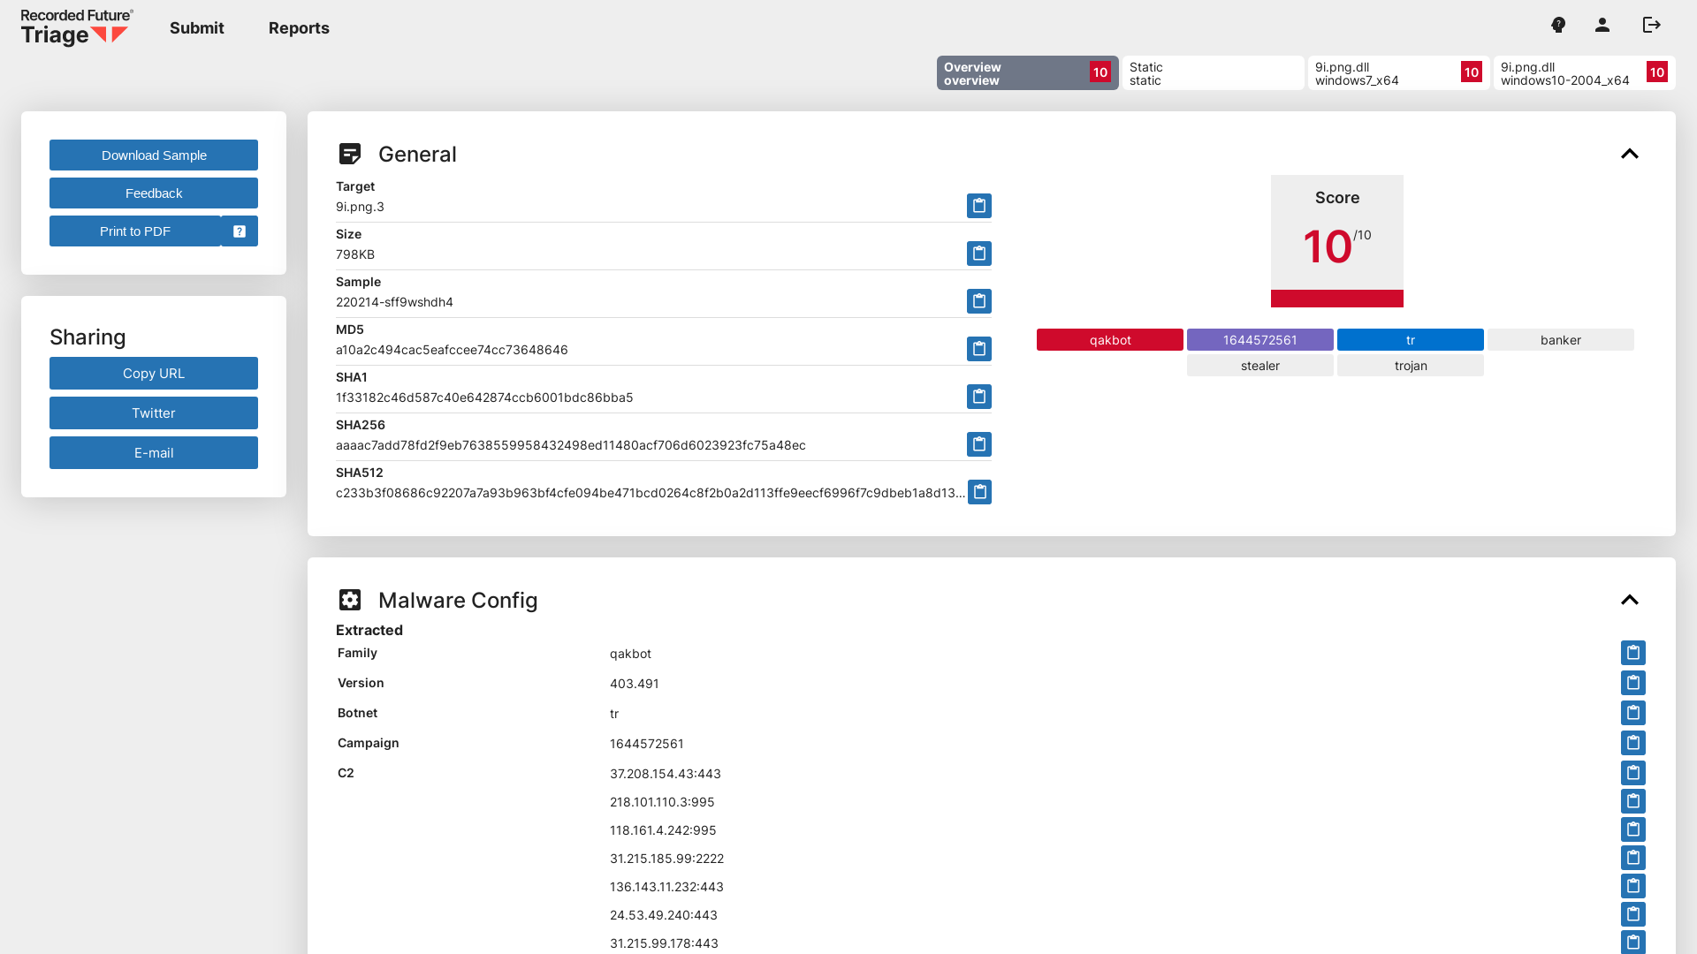Copy C2 address 37.208.154.43:443

pyautogui.click(x=1632, y=773)
